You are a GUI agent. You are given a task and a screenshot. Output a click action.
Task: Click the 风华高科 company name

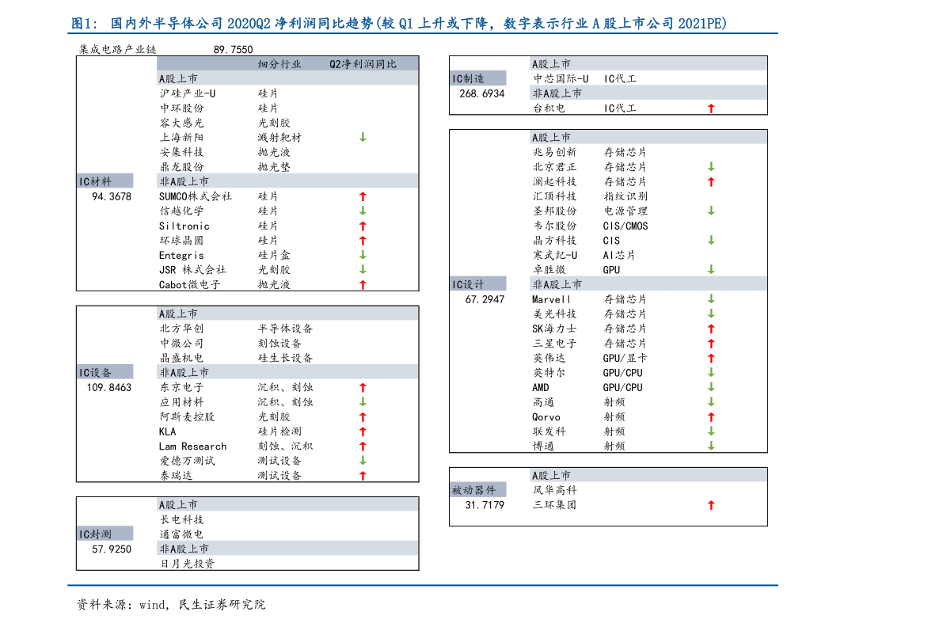pyautogui.click(x=554, y=490)
